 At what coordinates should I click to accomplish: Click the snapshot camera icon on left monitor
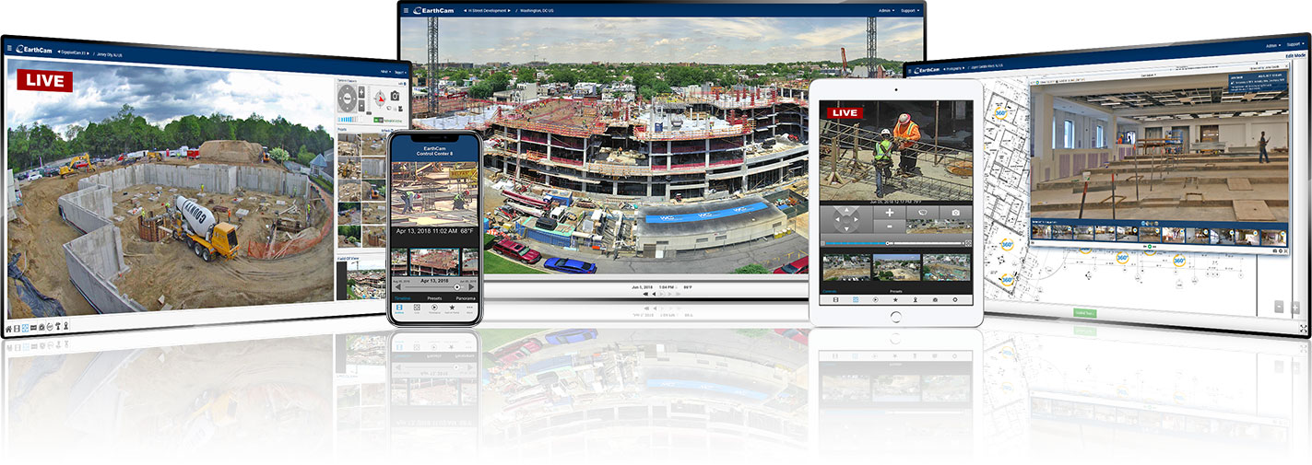(395, 95)
